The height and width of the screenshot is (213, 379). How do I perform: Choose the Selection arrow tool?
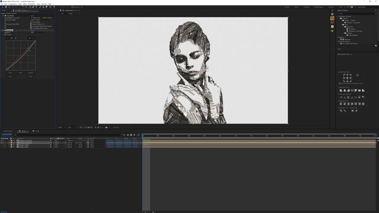[2, 7]
